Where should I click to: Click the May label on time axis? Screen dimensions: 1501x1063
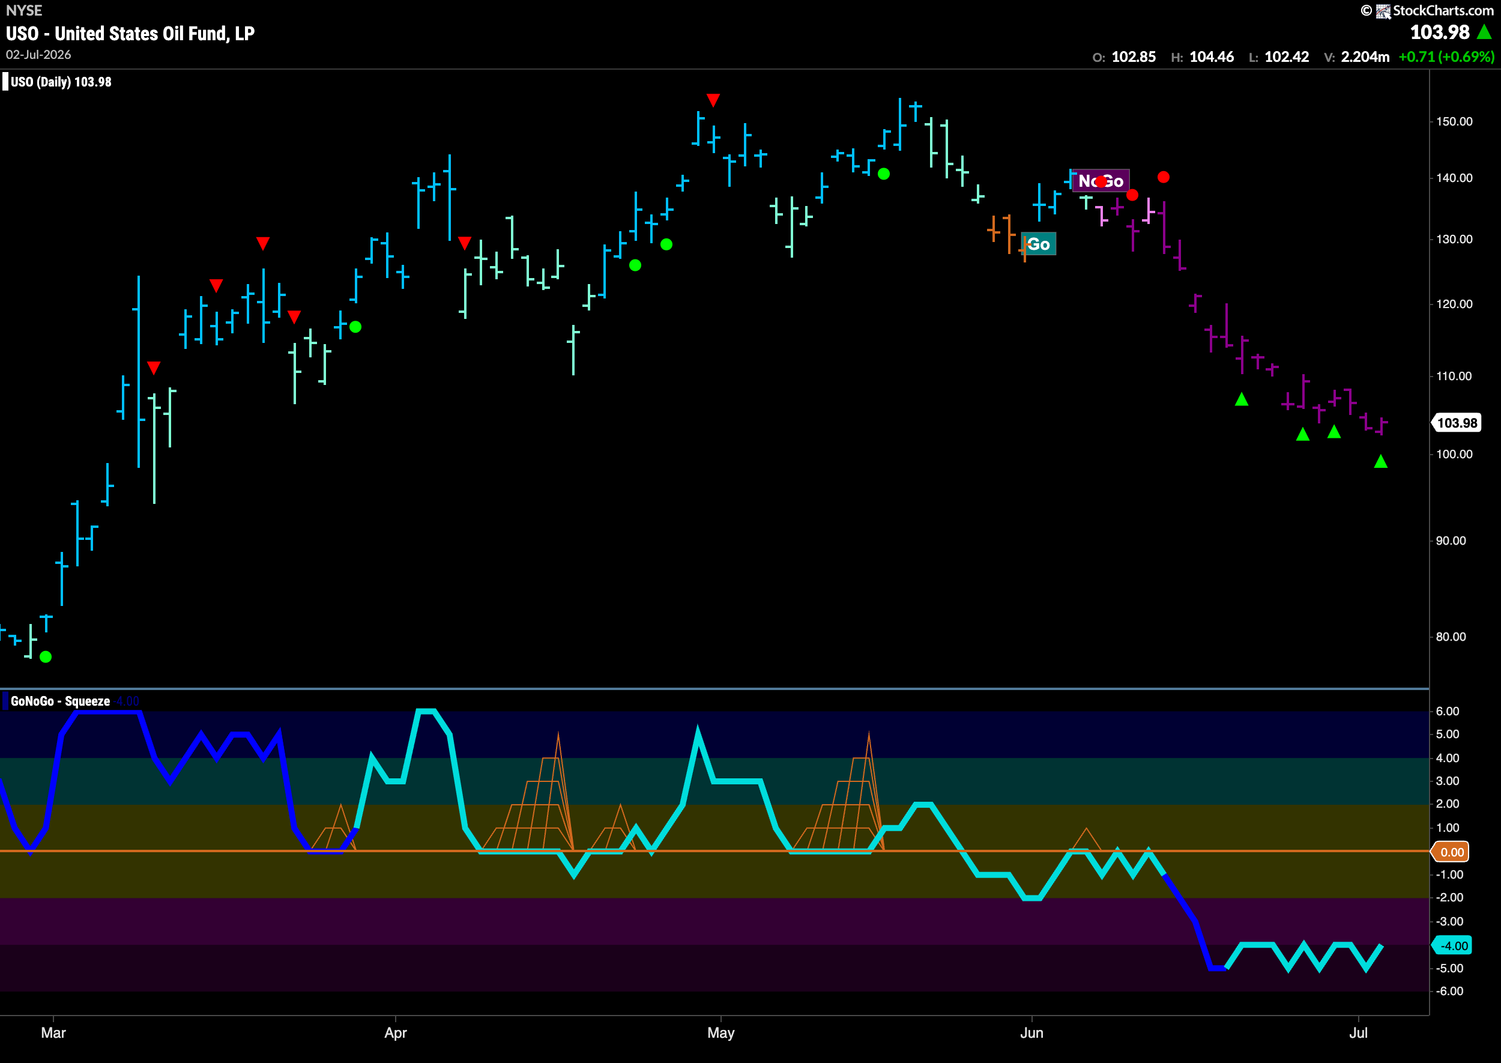(x=720, y=1033)
